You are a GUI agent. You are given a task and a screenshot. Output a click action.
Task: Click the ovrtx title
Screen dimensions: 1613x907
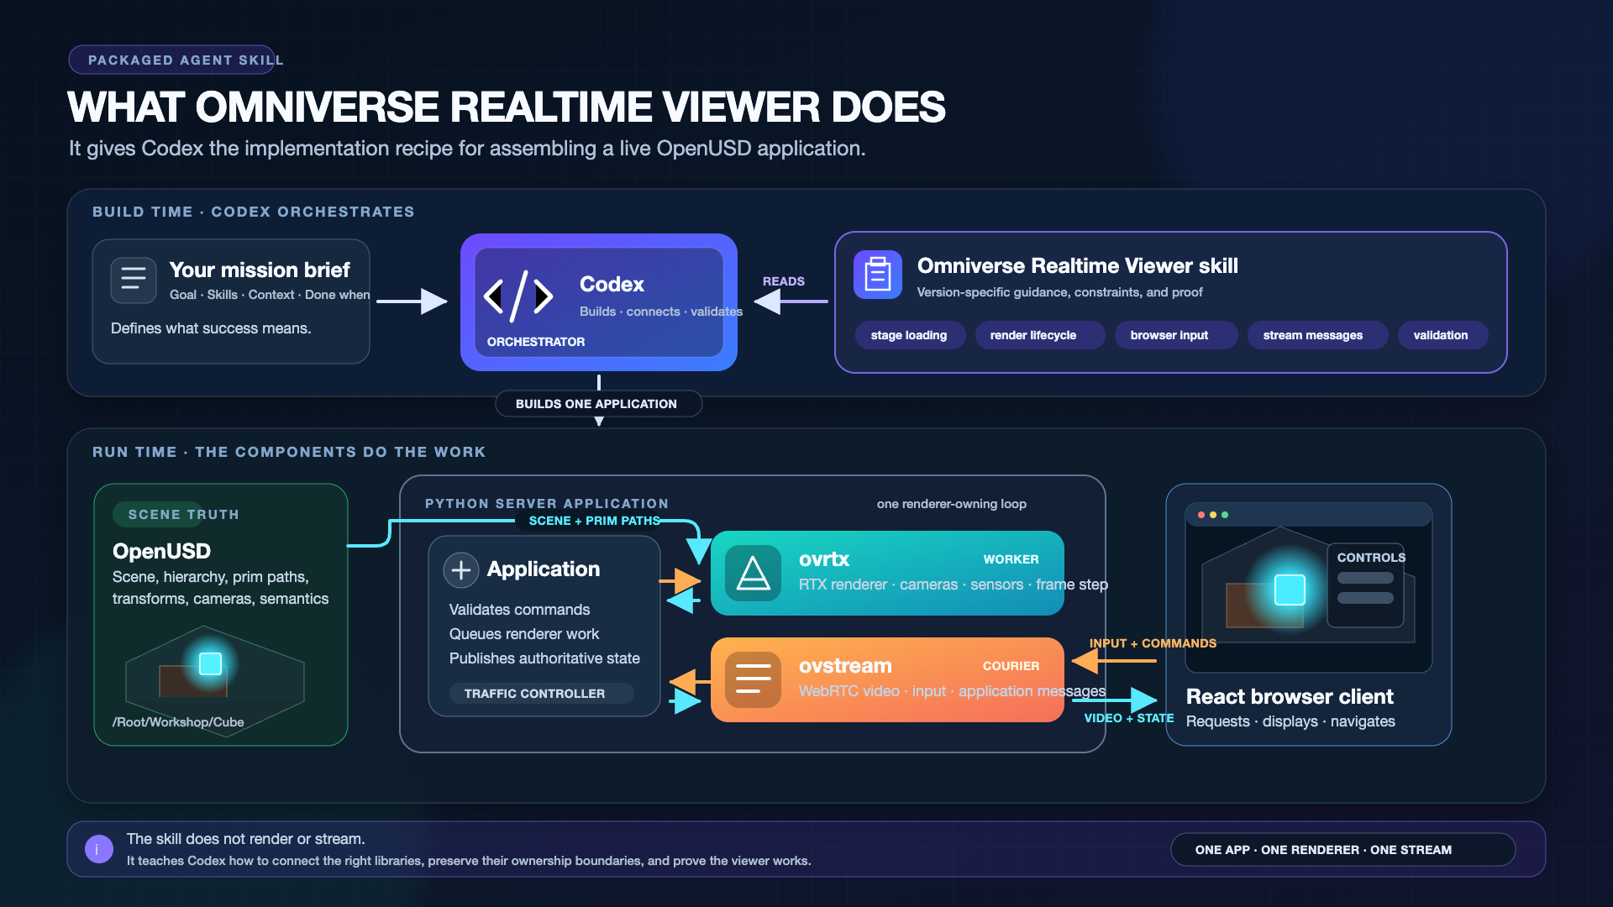pos(823,559)
